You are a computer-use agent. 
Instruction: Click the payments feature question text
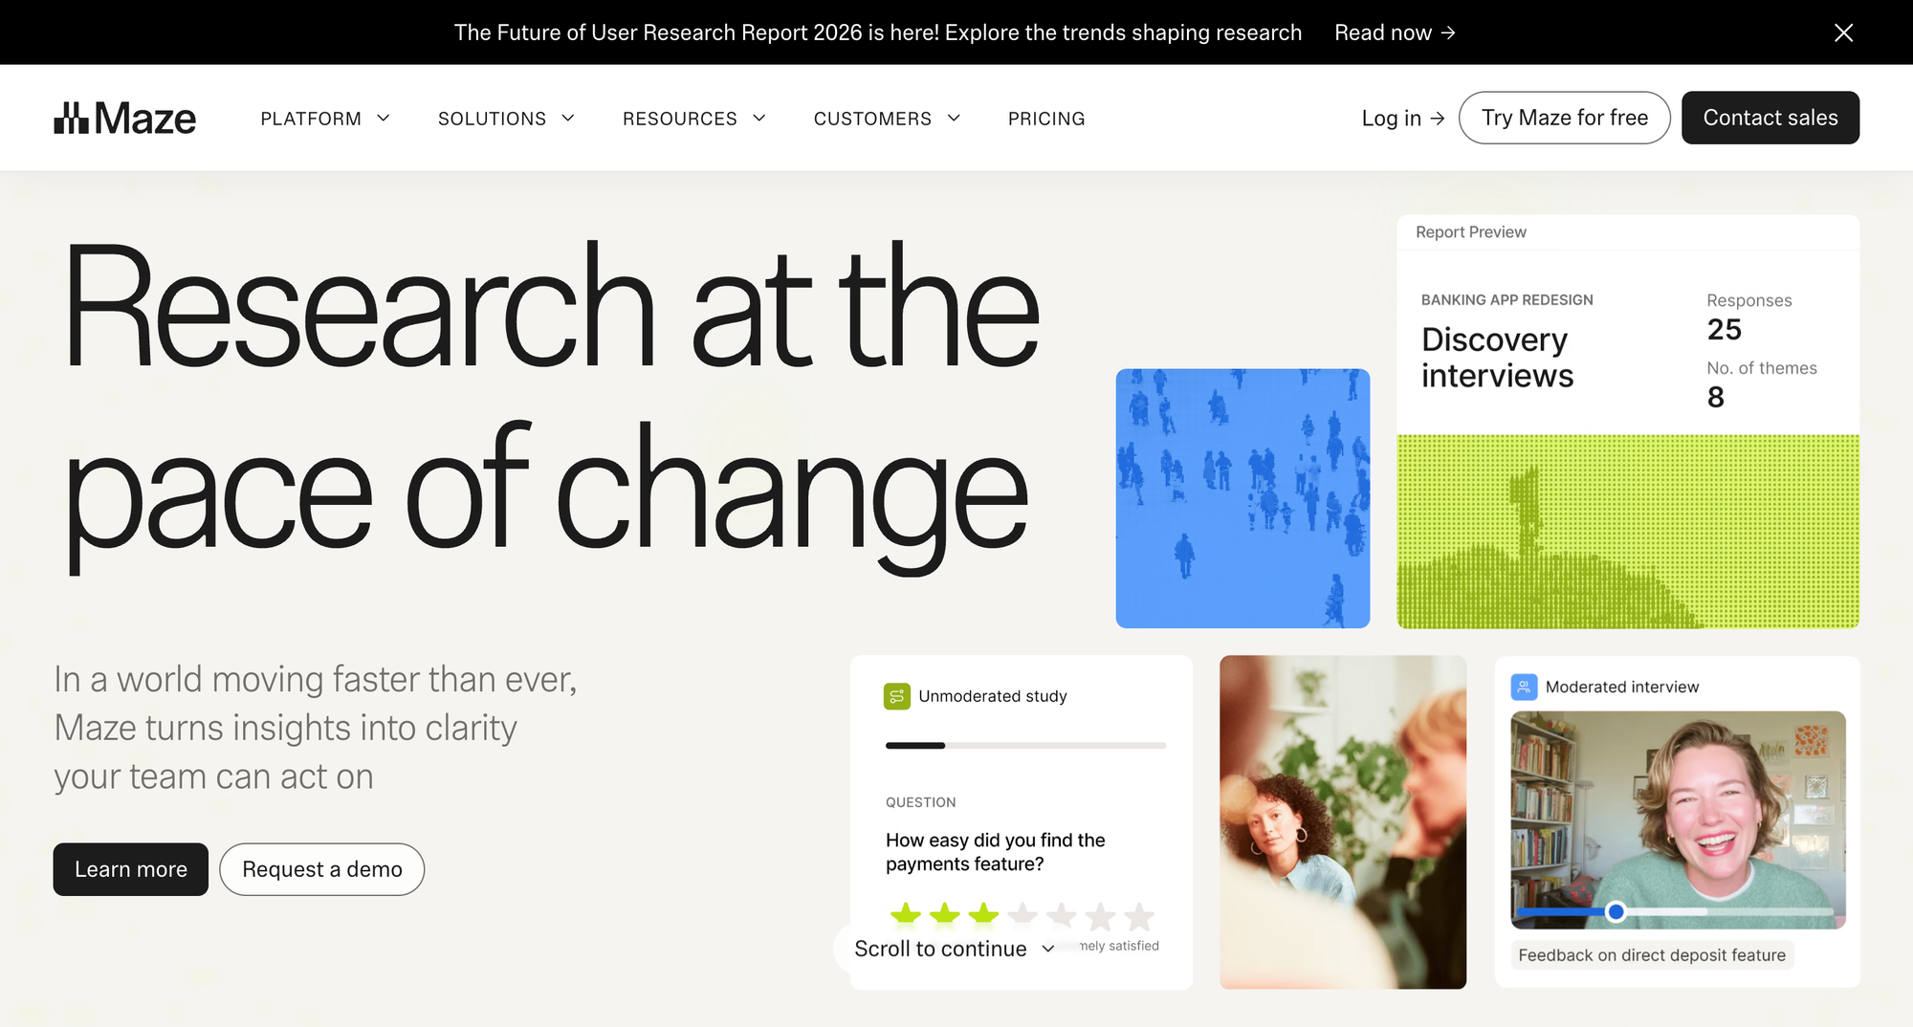coord(996,852)
